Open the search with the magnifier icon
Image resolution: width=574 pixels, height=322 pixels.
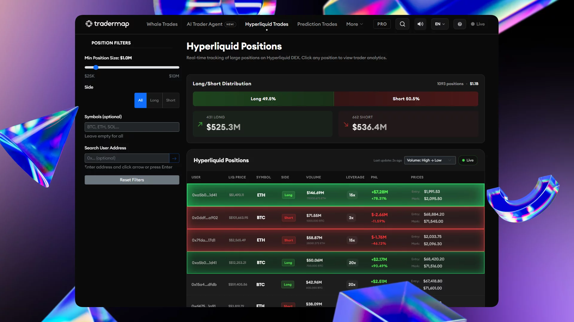402,24
